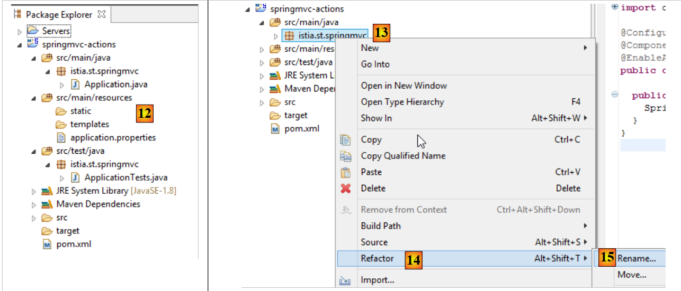Select the templates folder in tree
Image resolution: width=681 pixels, height=291 pixels.
click(x=89, y=125)
